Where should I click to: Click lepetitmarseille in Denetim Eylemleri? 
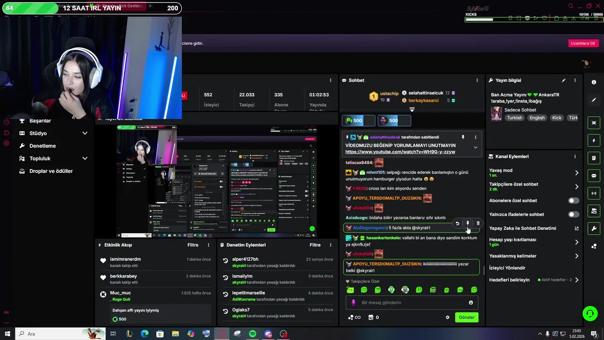249,293
